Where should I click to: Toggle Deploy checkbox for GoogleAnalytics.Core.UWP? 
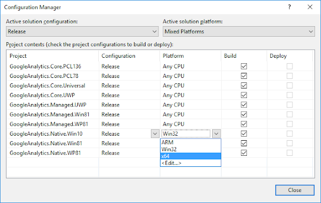289,95
